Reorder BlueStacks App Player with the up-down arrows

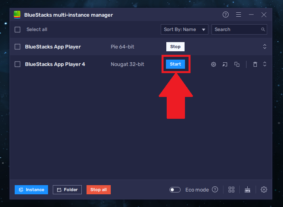tap(265, 46)
